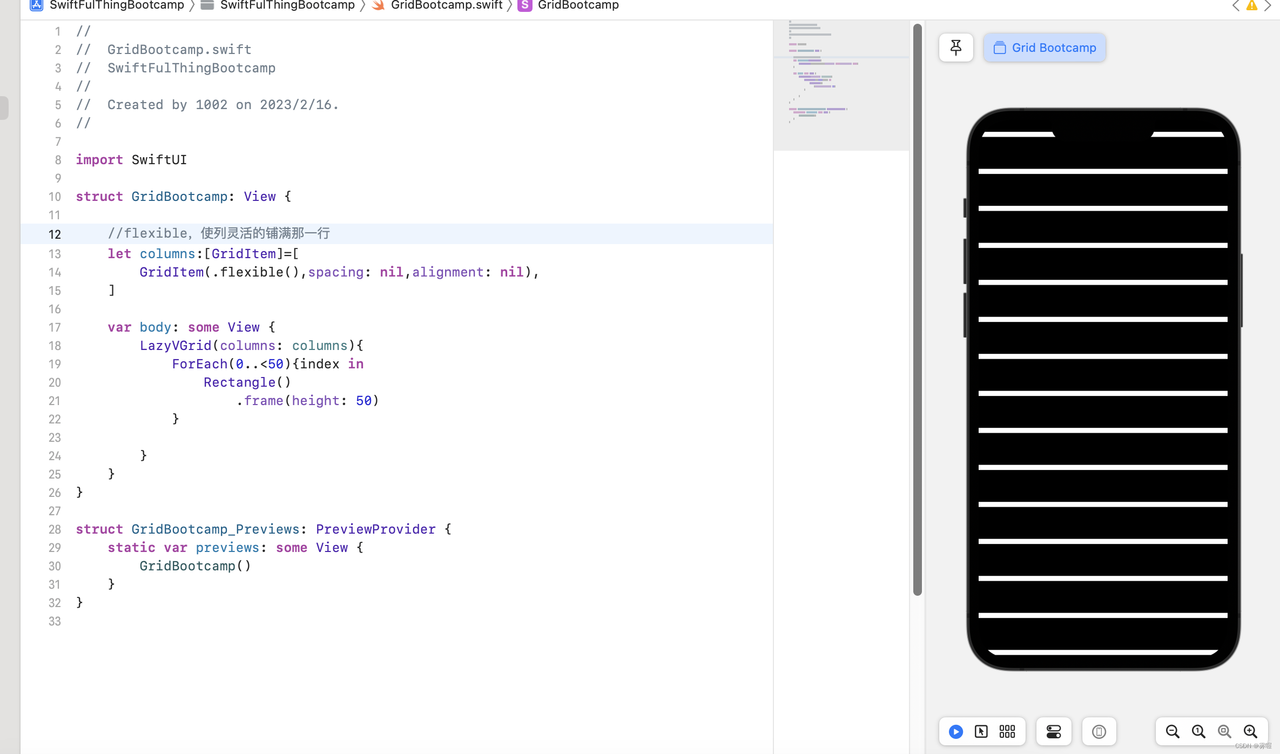This screenshot has width=1280, height=754.
Task: Zoom preview to fit canvas
Action: (x=1224, y=731)
